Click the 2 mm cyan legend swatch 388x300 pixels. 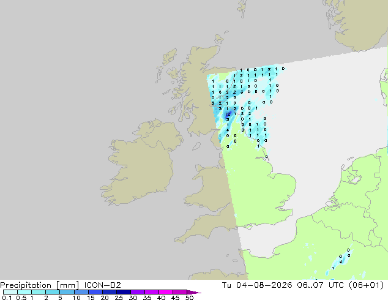pyautogui.click(x=53, y=292)
